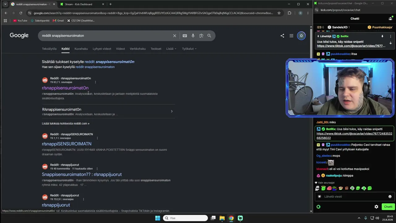Expand the Lisää search filter menu
The image size is (396, 223).
[x=171, y=49]
